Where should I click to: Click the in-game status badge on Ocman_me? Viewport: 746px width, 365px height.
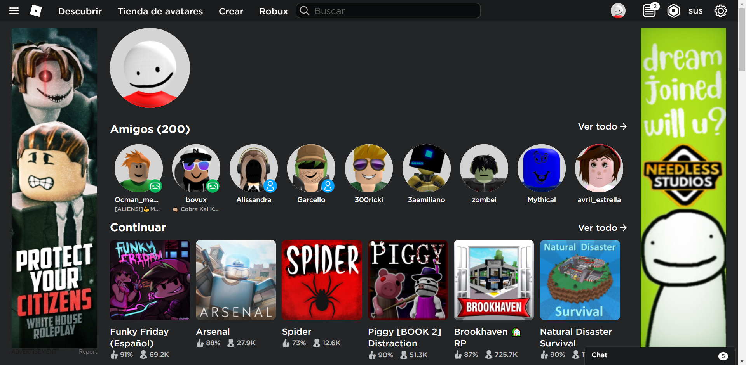(155, 186)
